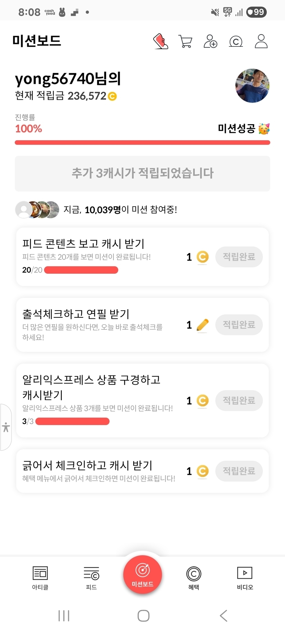
Task: Tap the pencil reward icon
Action: tap(203, 325)
